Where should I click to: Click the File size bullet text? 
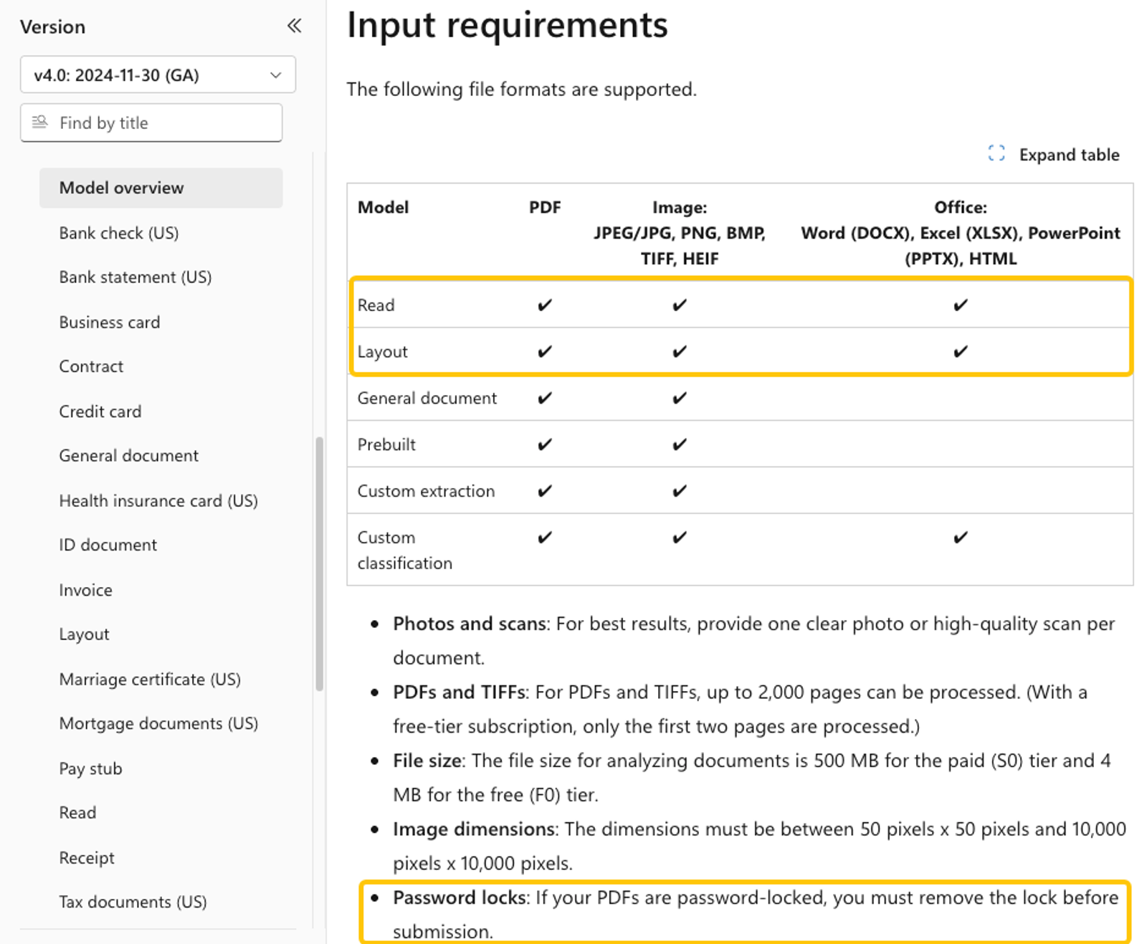pos(752,778)
